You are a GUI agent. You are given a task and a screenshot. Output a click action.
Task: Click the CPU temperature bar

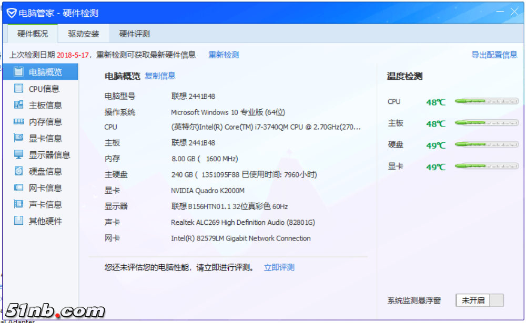(486, 101)
